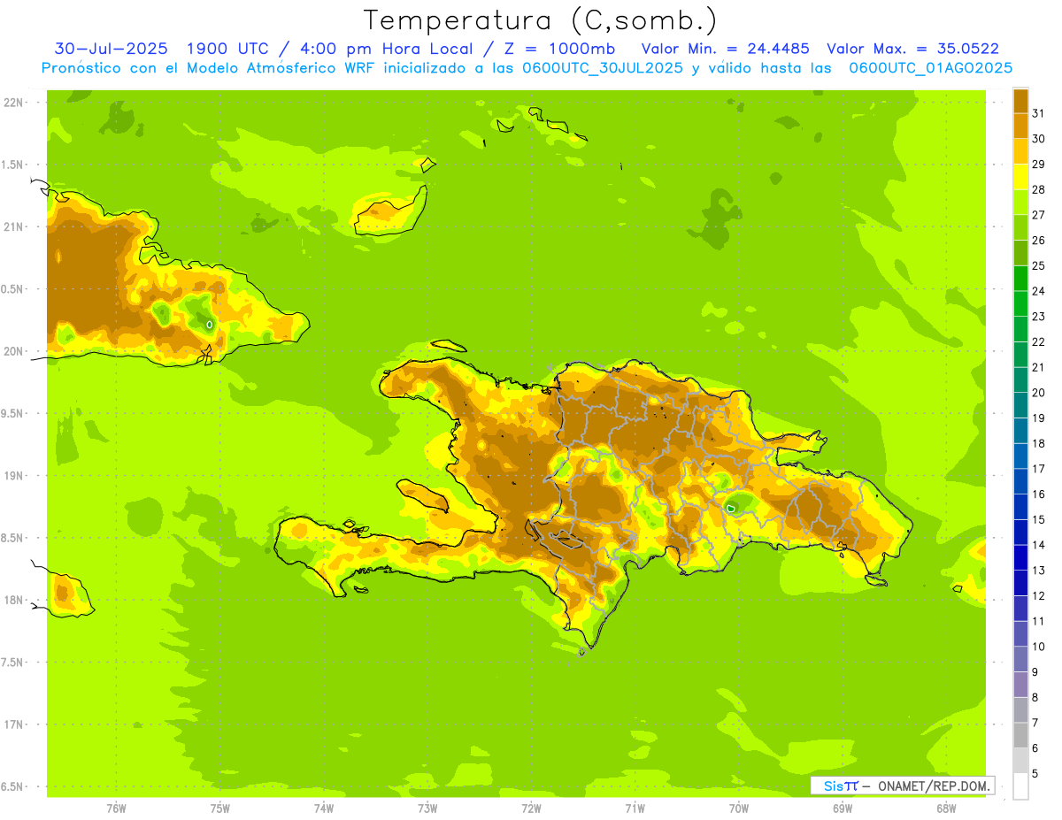Select the '30-Jul-2025' date text

112,49
